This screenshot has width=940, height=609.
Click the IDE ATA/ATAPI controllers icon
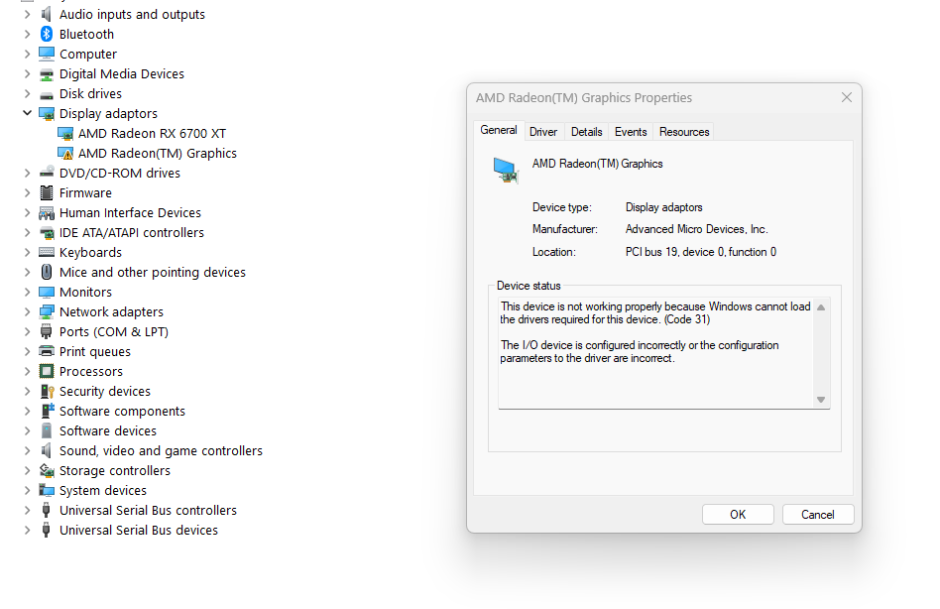coord(47,232)
